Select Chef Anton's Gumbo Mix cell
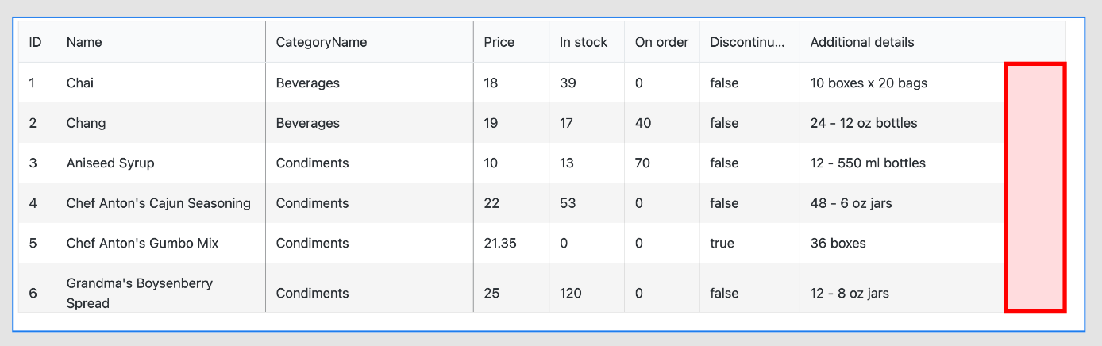1102x346 pixels. pyautogui.click(x=142, y=243)
